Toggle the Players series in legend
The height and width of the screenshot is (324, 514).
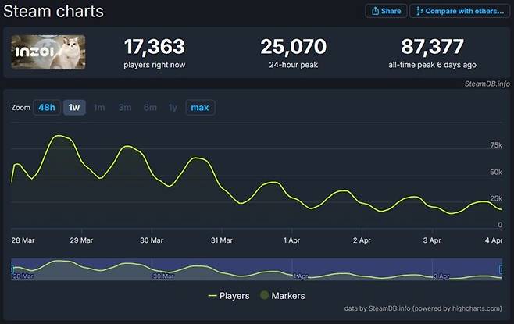pyautogui.click(x=229, y=296)
